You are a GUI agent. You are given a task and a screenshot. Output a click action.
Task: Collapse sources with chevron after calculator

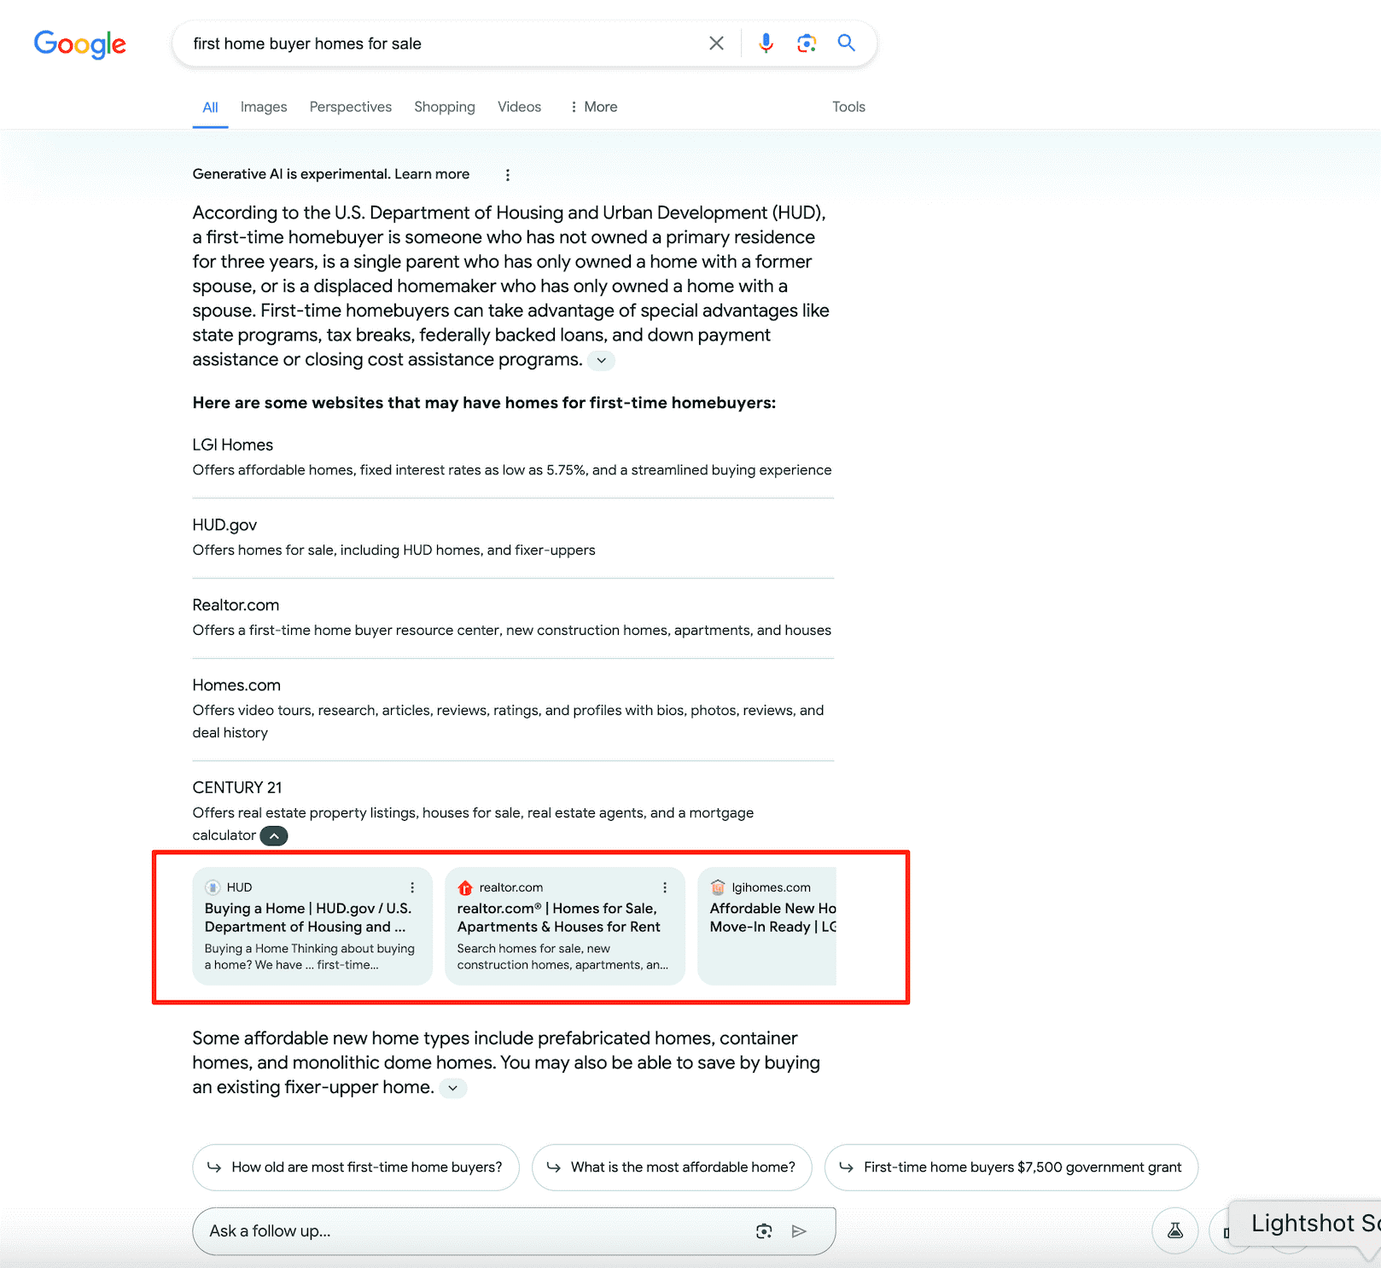point(274,836)
